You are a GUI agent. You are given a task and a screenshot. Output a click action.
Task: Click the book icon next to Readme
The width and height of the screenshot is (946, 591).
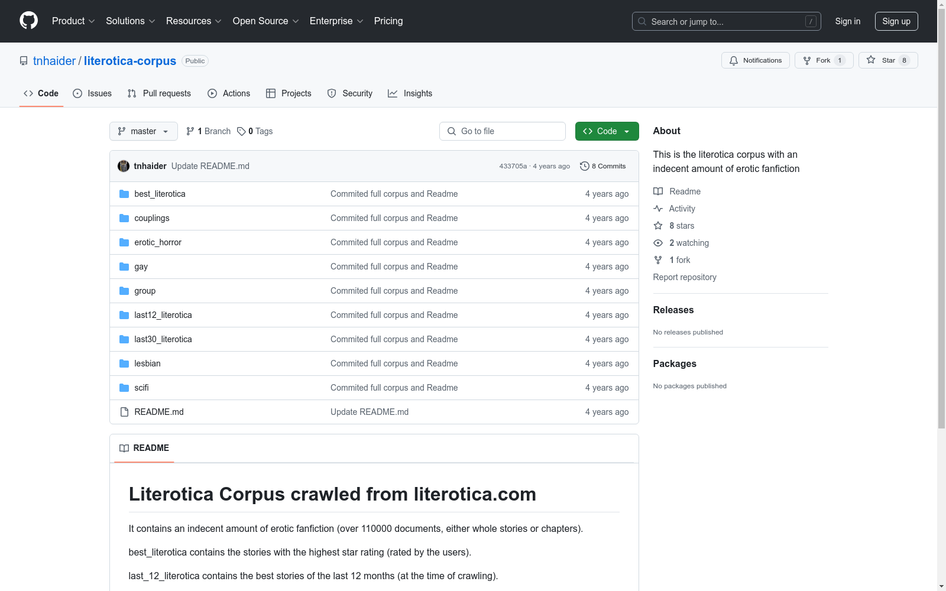[658, 191]
